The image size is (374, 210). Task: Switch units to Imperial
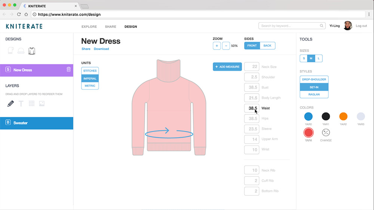point(90,78)
